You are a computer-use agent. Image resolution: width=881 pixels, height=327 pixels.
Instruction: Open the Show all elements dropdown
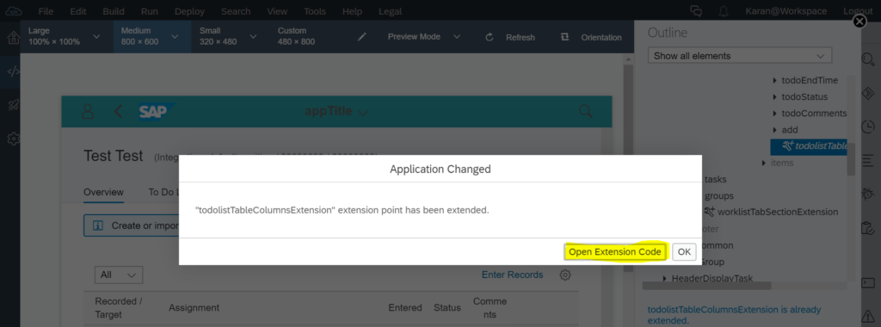(x=739, y=56)
